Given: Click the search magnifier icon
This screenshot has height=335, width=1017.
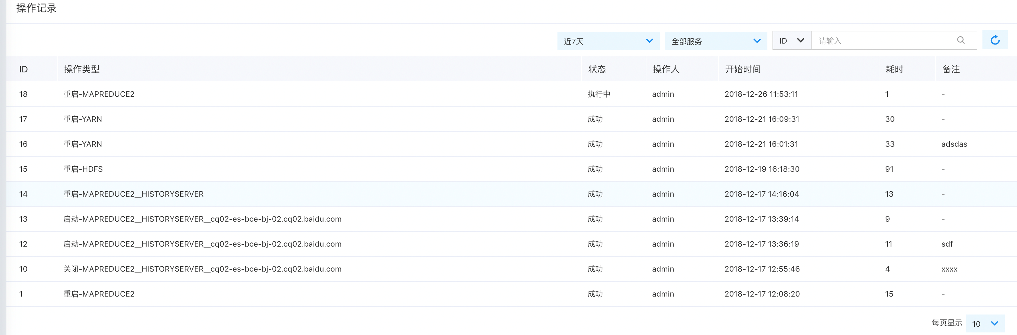Looking at the screenshot, I should 961,40.
